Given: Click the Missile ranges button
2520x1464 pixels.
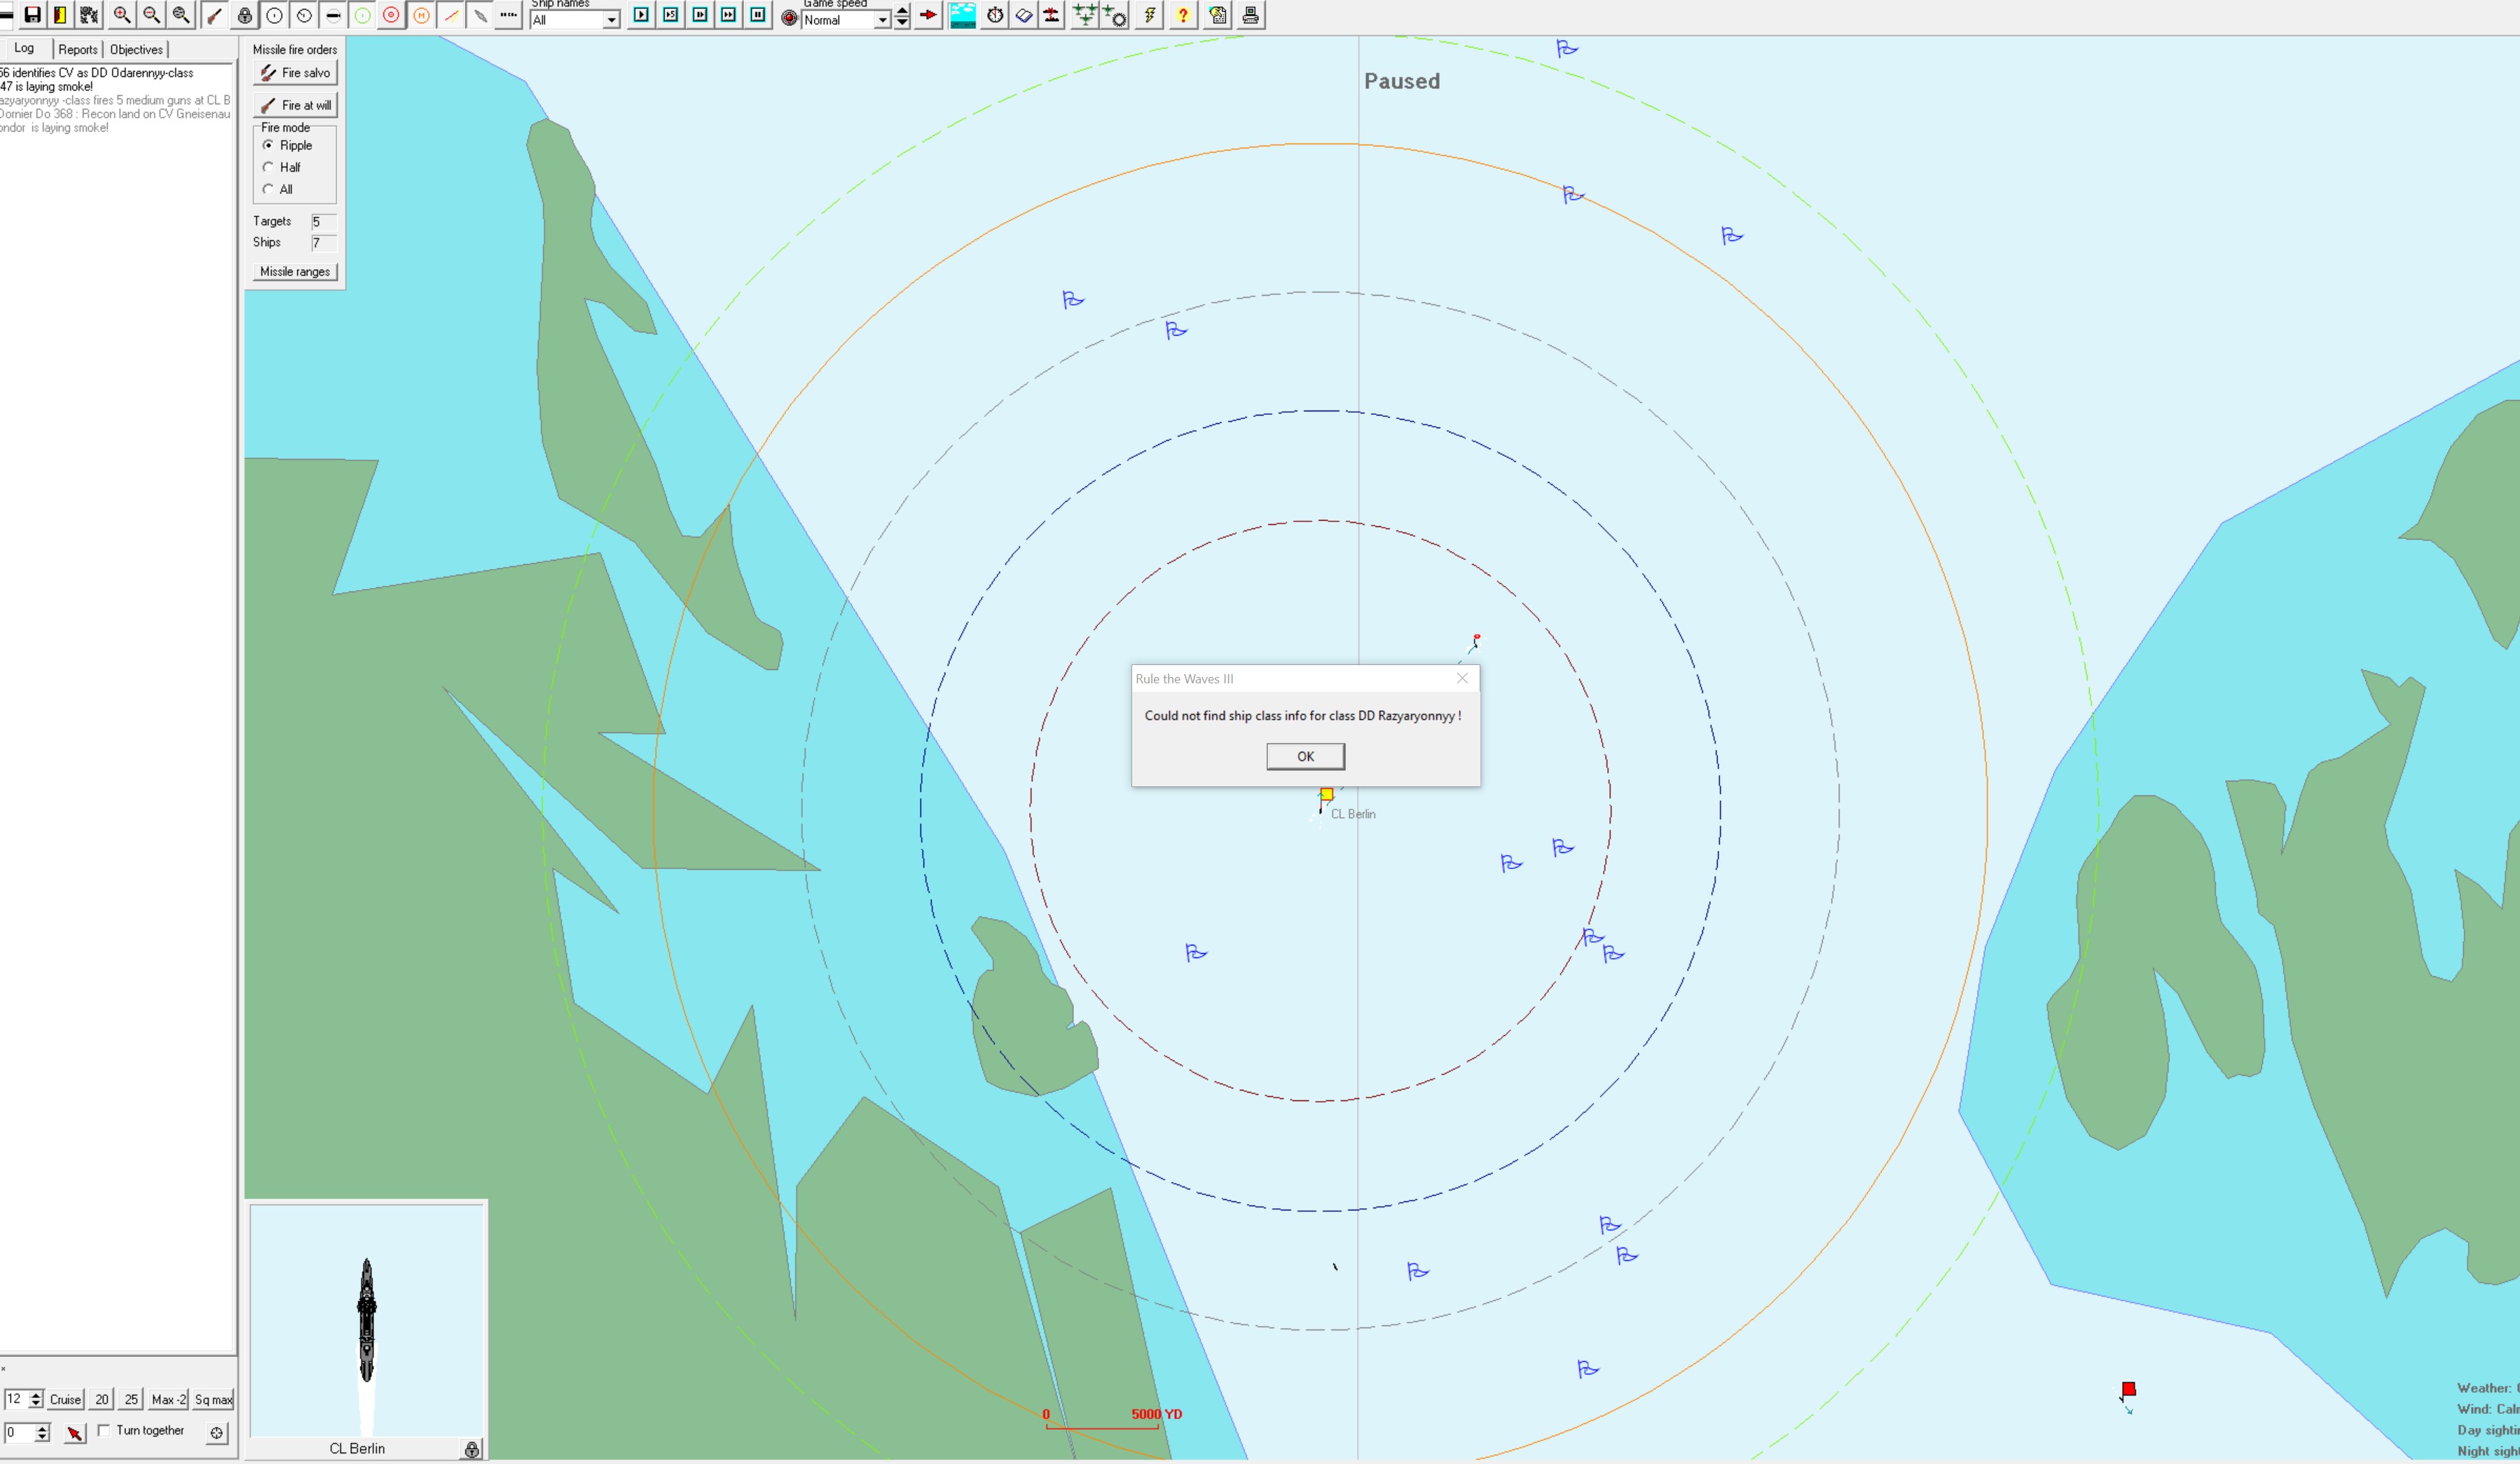Looking at the screenshot, I should click(x=295, y=272).
